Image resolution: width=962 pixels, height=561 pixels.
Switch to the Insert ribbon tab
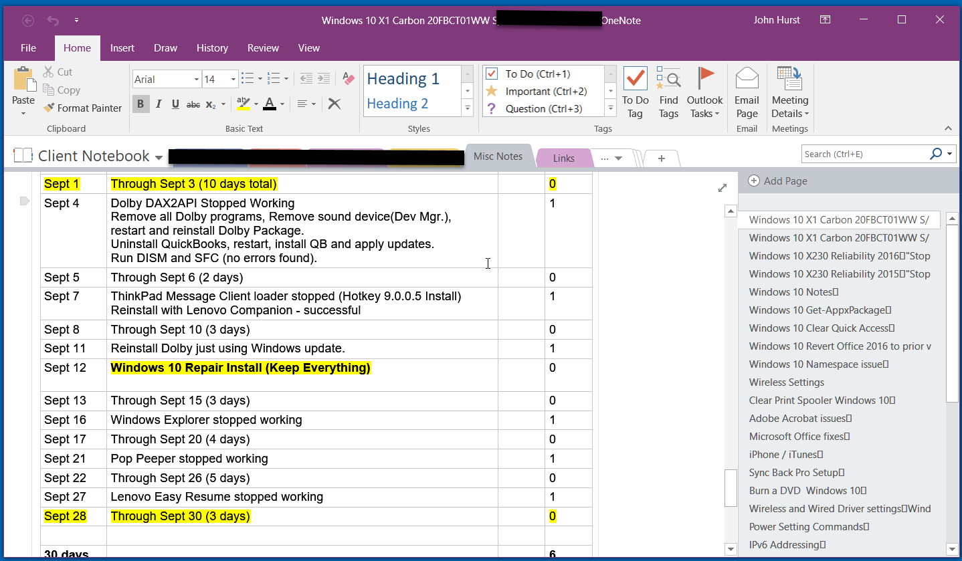(x=122, y=47)
